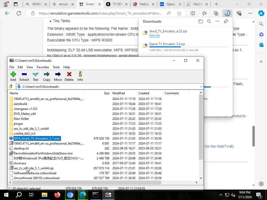
Task: Open Edge Browser essentials icon
Action: pyautogui.click(x=239, y=13)
